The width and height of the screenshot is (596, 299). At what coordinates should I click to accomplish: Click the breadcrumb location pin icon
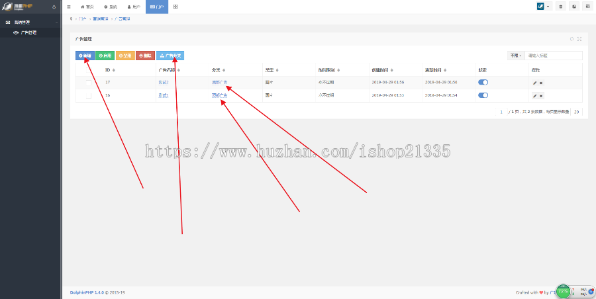pyautogui.click(x=71, y=19)
